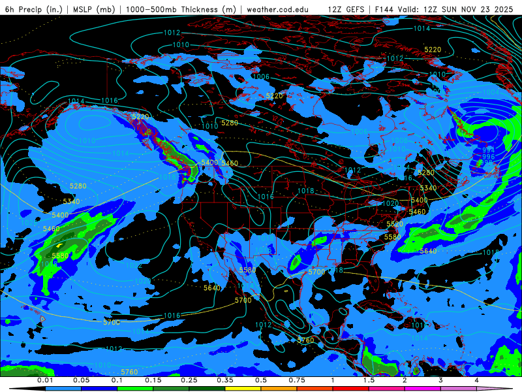Click the 'SUN NOV 23 2025' valid date
This screenshot has width=522, height=392.
click(x=477, y=9)
